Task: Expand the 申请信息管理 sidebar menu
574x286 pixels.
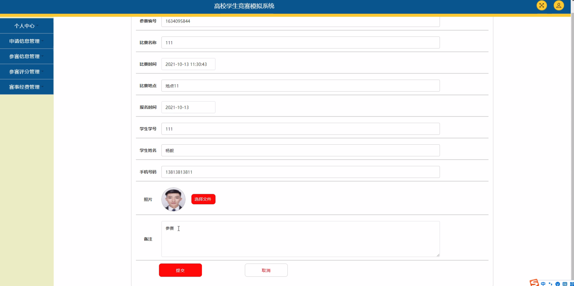Action: tap(27, 41)
